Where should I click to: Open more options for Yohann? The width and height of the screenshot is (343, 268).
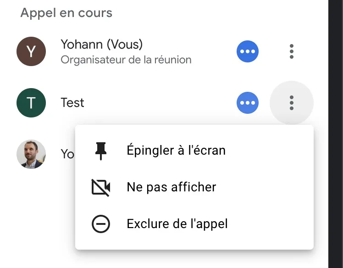click(x=292, y=51)
